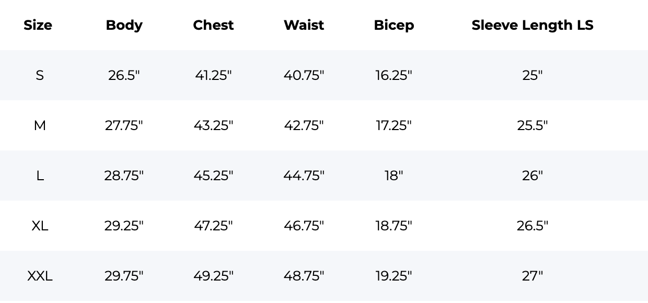
Task: Select the S size row label
Action: click(40, 75)
